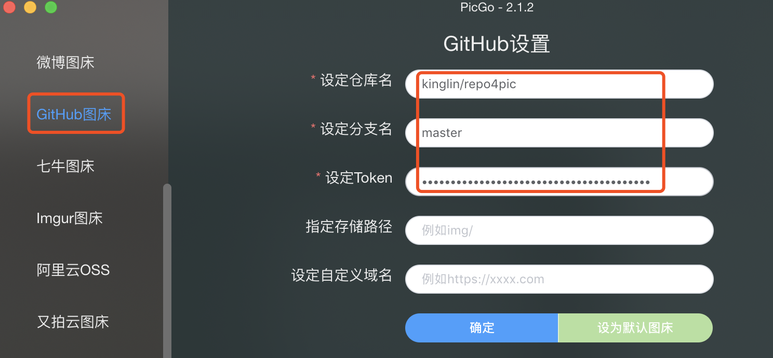773x358 pixels.
Task: Focus the 设定分支名 branch field with master
Action: [559, 133]
